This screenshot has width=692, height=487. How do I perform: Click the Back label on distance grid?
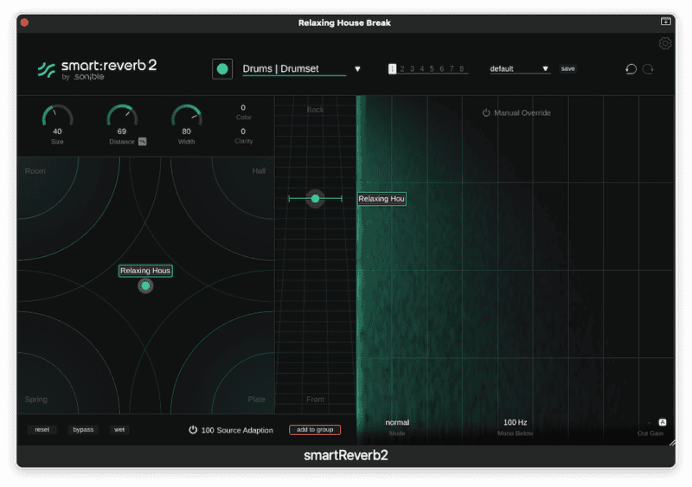click(x=315, y=110)
